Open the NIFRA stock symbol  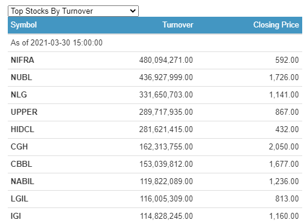[22, 60]
